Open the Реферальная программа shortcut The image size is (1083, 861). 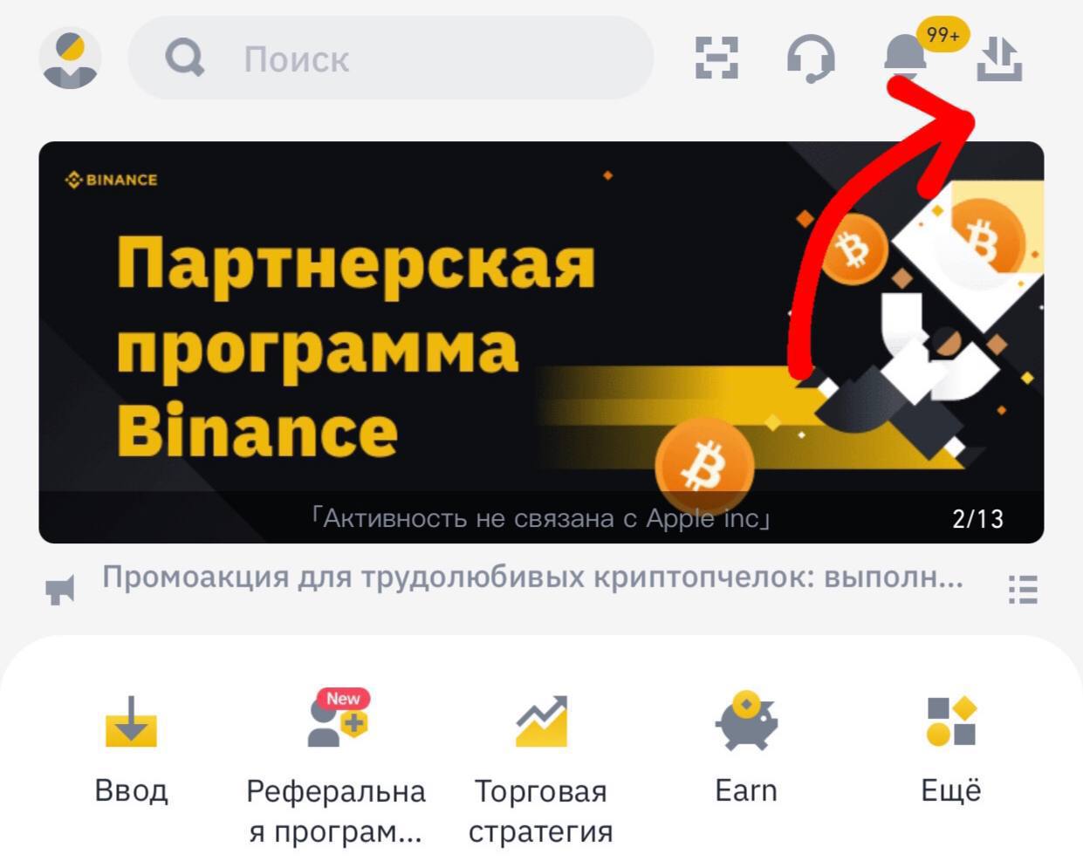(x=336, y=768)
